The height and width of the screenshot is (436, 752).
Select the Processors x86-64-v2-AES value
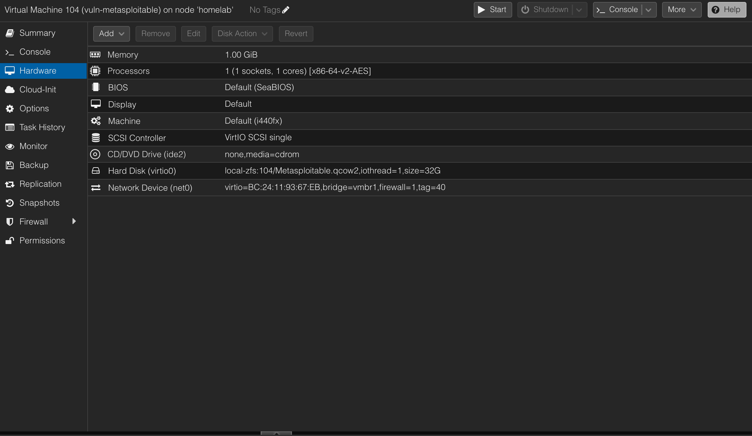[298, 71]
